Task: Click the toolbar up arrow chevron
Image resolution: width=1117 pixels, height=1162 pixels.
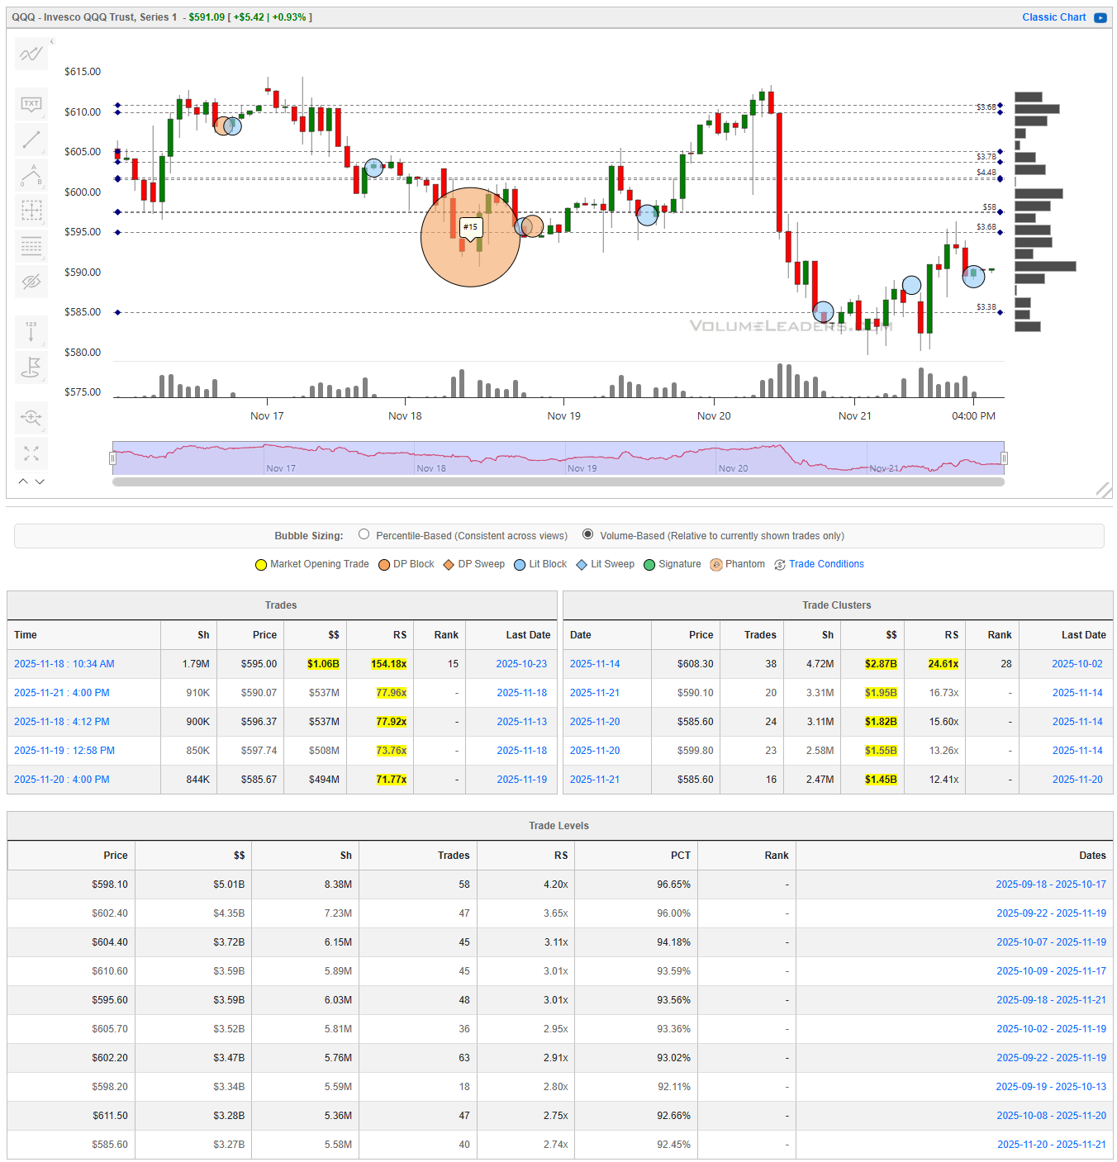Action: point(23,481)
